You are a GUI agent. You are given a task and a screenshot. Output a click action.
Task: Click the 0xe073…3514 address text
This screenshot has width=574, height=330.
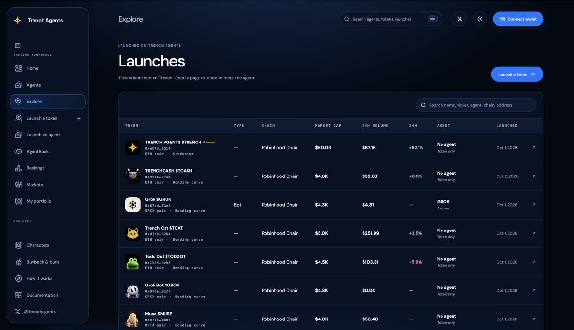point(158,148)
